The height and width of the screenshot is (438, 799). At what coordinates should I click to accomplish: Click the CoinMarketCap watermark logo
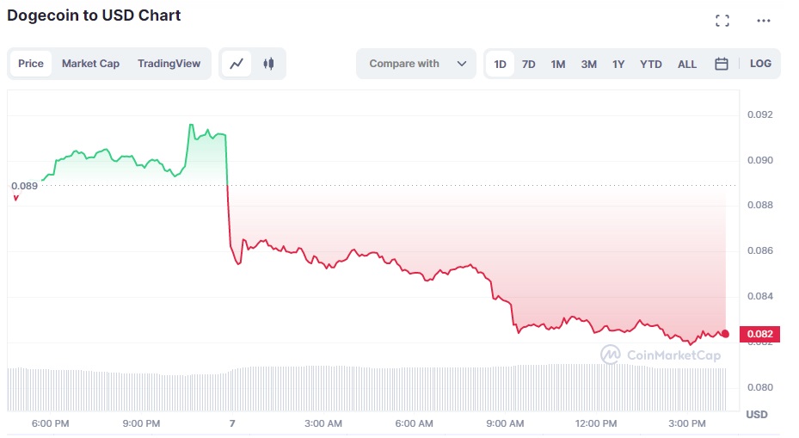click(x=661, y=355)
